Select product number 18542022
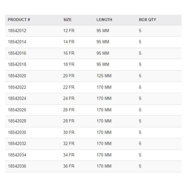Viewport: 187px width, 187px height. [x=17, y=87]
